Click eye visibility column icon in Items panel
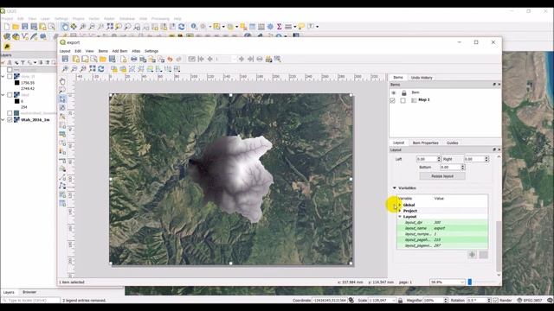Screen dimensions: 554x311 pyautogui.click(x=393, y=92)
